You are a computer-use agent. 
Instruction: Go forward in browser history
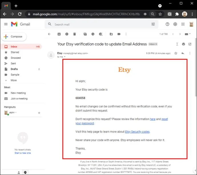coord(12,14)
